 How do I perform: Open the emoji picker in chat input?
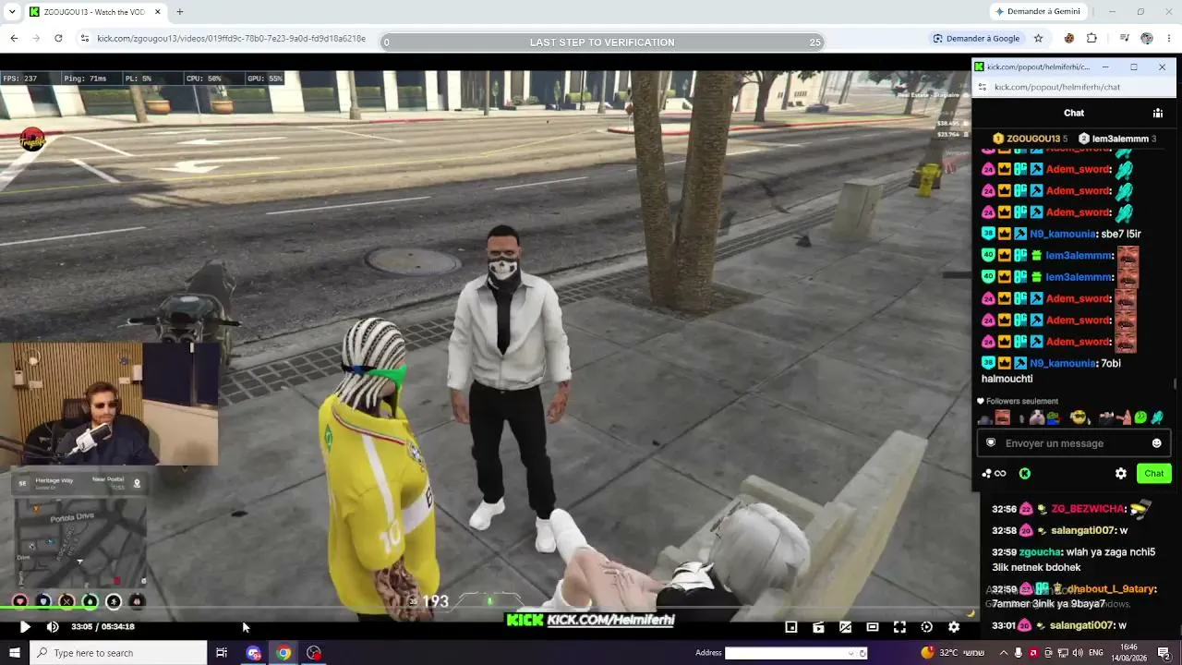tap(1156, 443)
